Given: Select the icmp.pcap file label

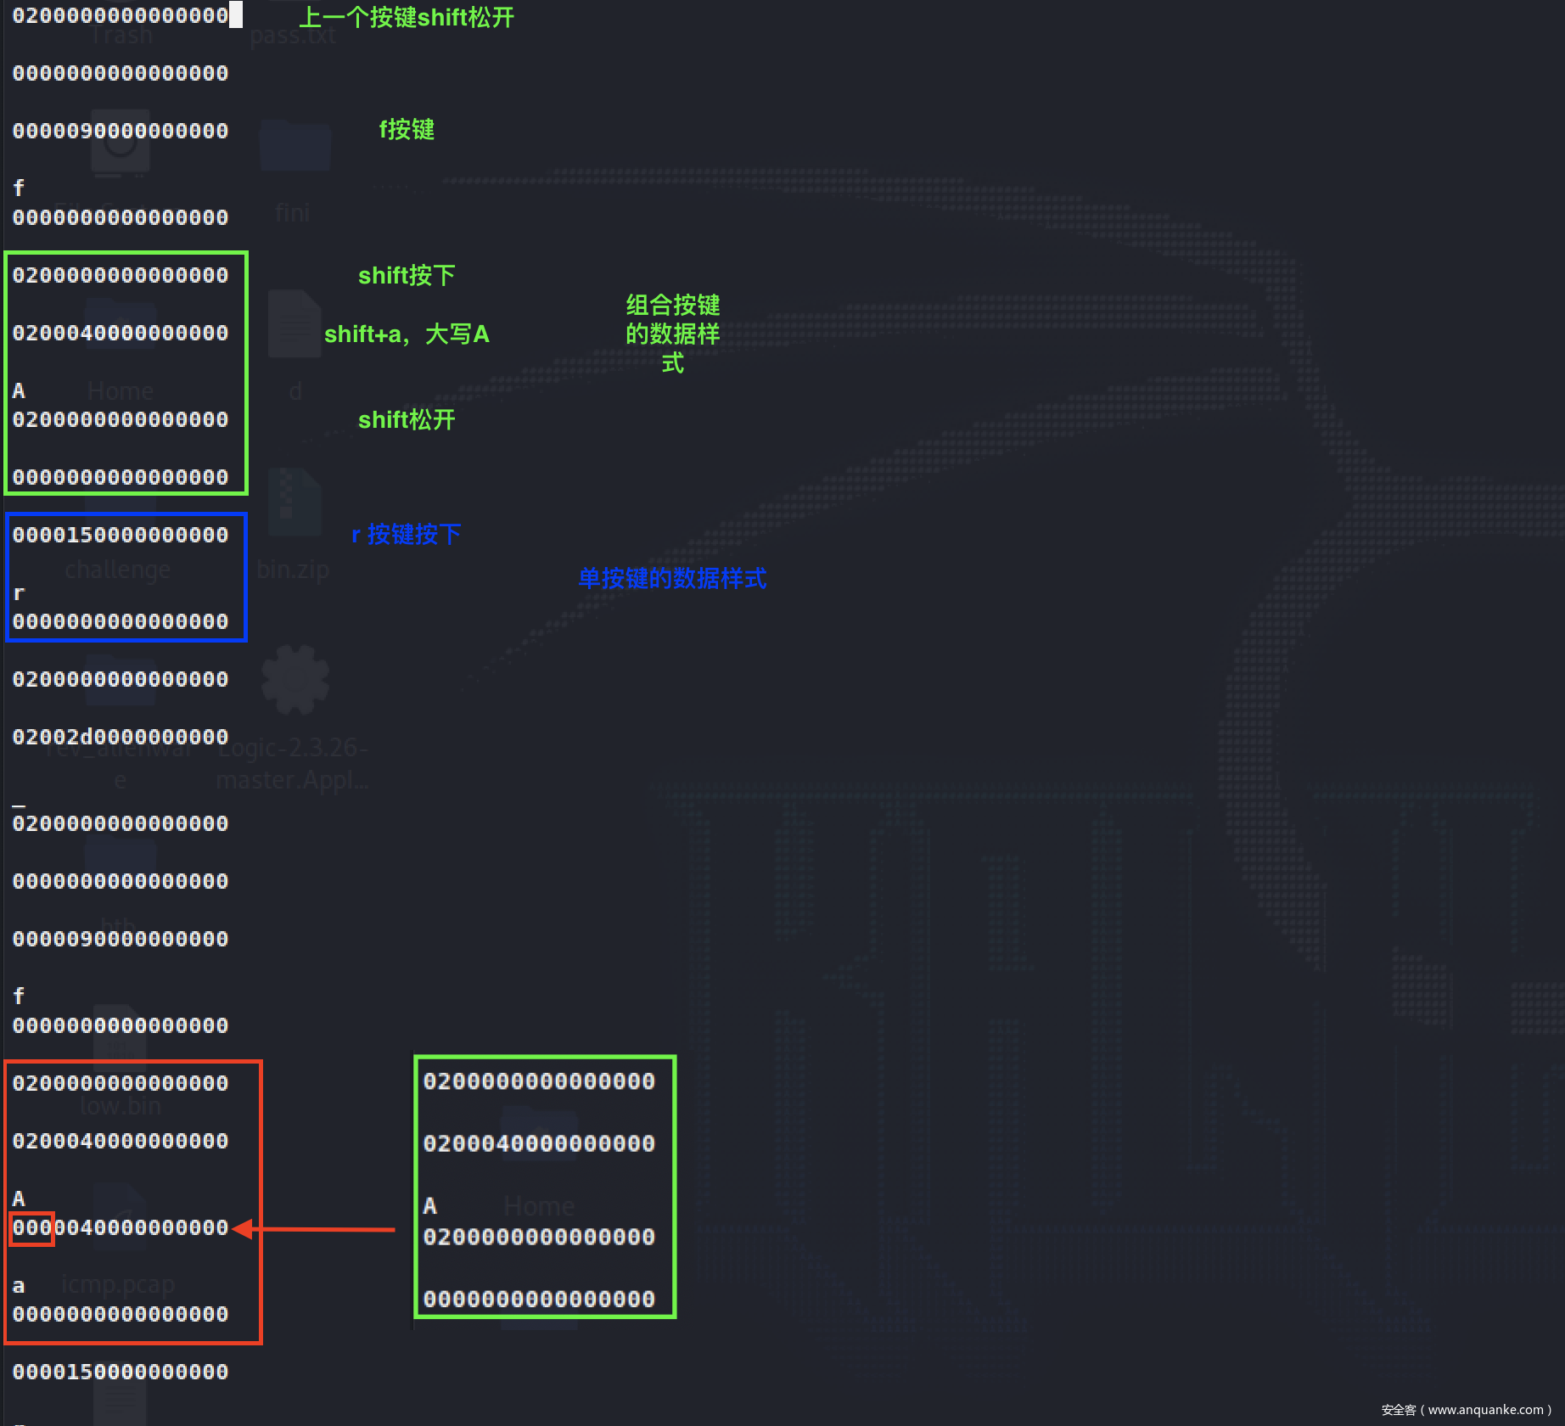Looking at the screenshot, I should coord(118,1284).
